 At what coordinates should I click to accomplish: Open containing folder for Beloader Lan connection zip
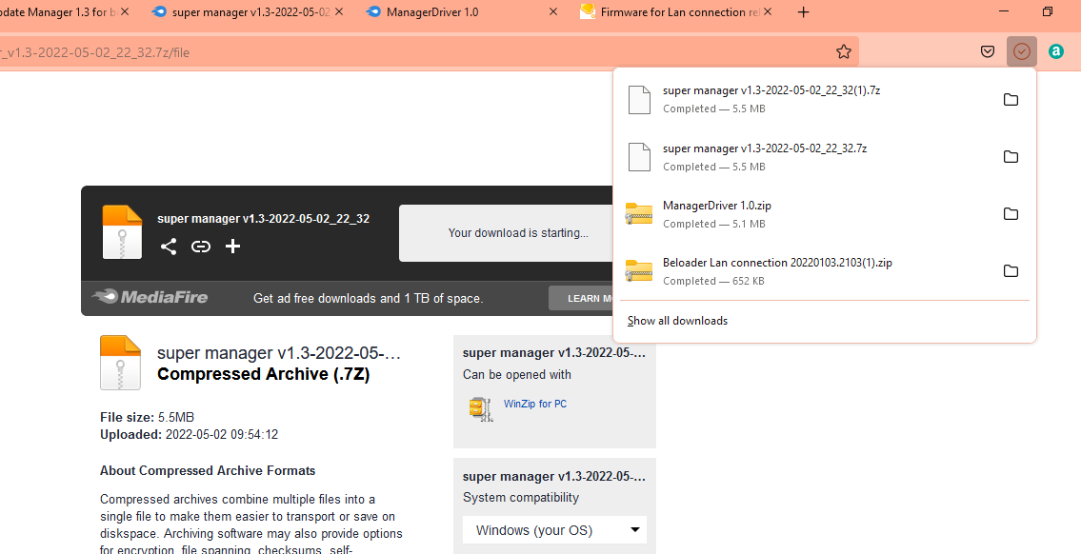1011,270
